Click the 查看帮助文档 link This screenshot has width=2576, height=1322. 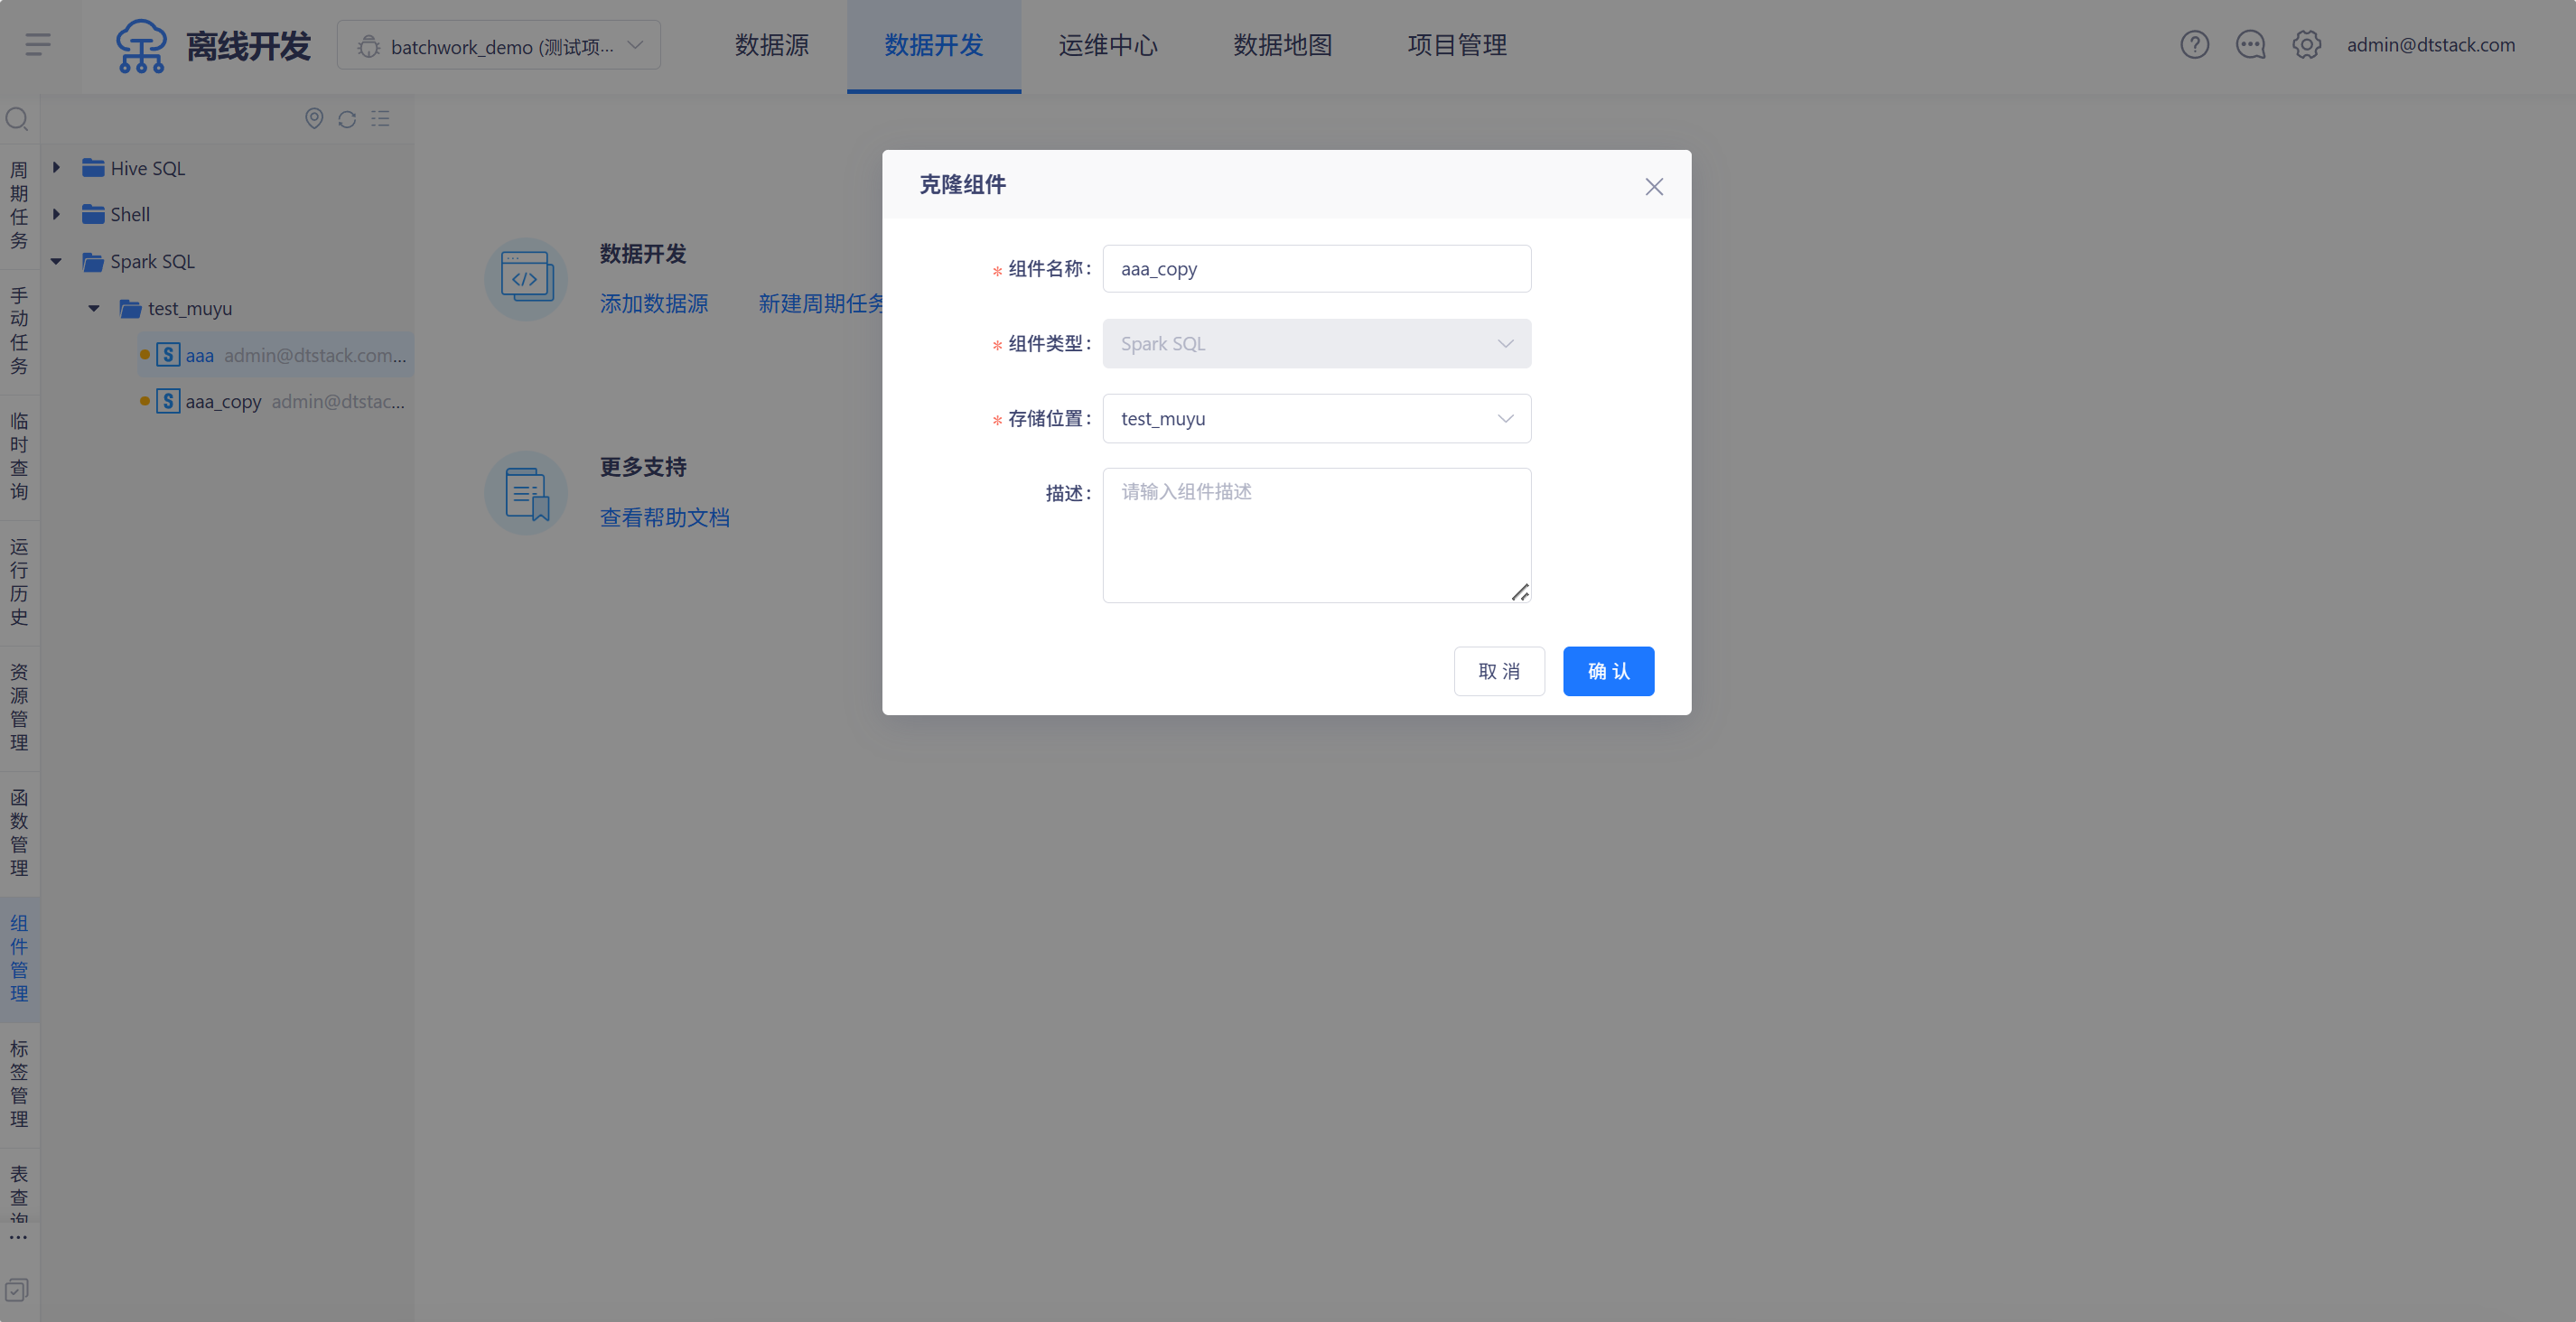point(665,518)
